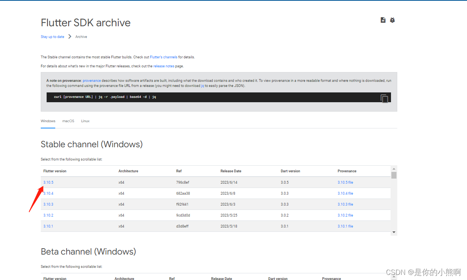Open the Flutter's channels link
The image size is (467, 280).
tap(163, 57)
